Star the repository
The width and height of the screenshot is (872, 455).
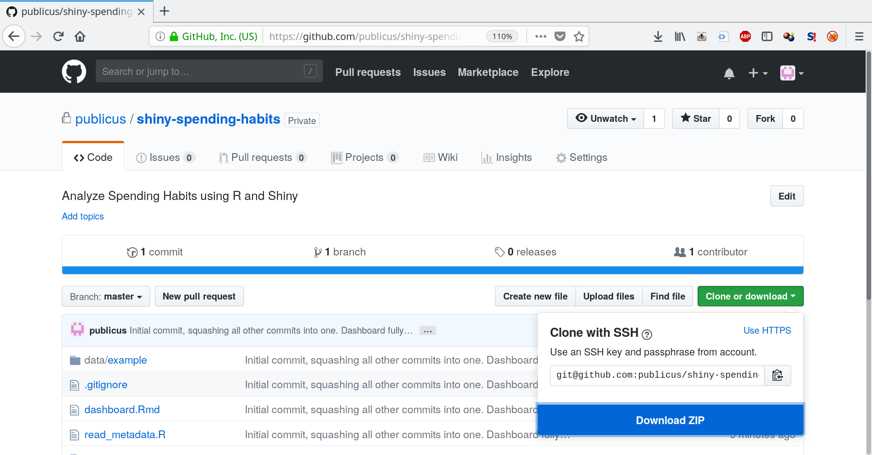coord(696,118)
